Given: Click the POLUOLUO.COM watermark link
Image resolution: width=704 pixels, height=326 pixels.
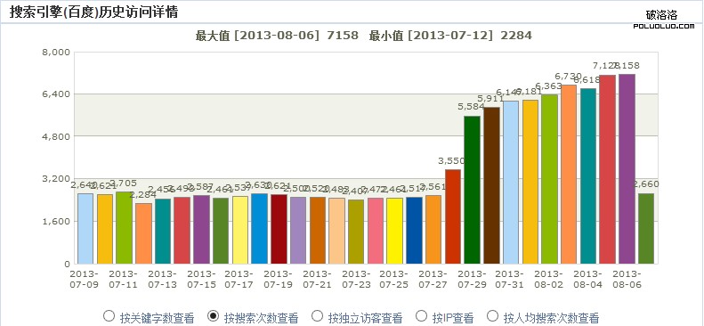Looking at the screenshot, I should [x=664, y=26].
